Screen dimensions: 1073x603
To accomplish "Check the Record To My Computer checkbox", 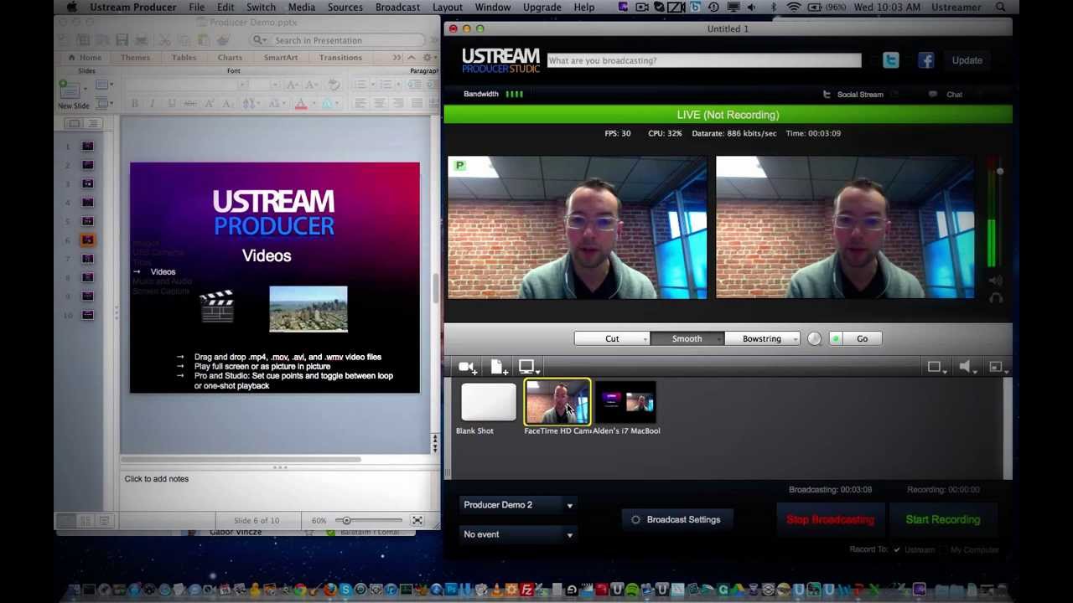I will [943, 550].
